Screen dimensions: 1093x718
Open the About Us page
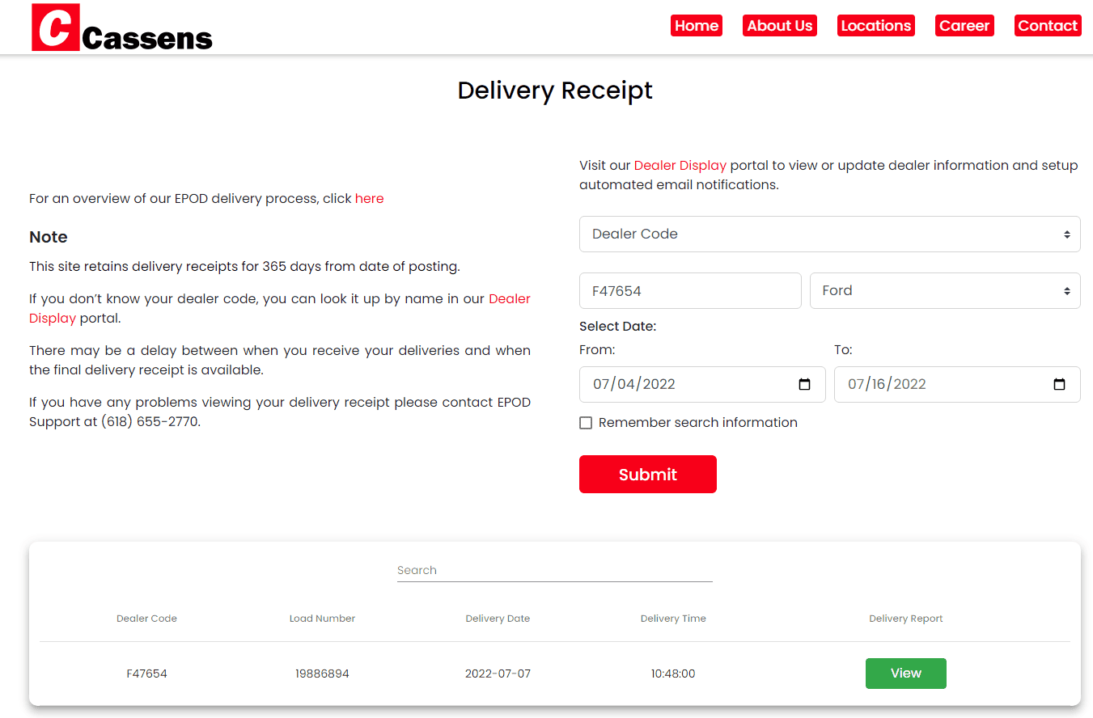tap(779, 26)
